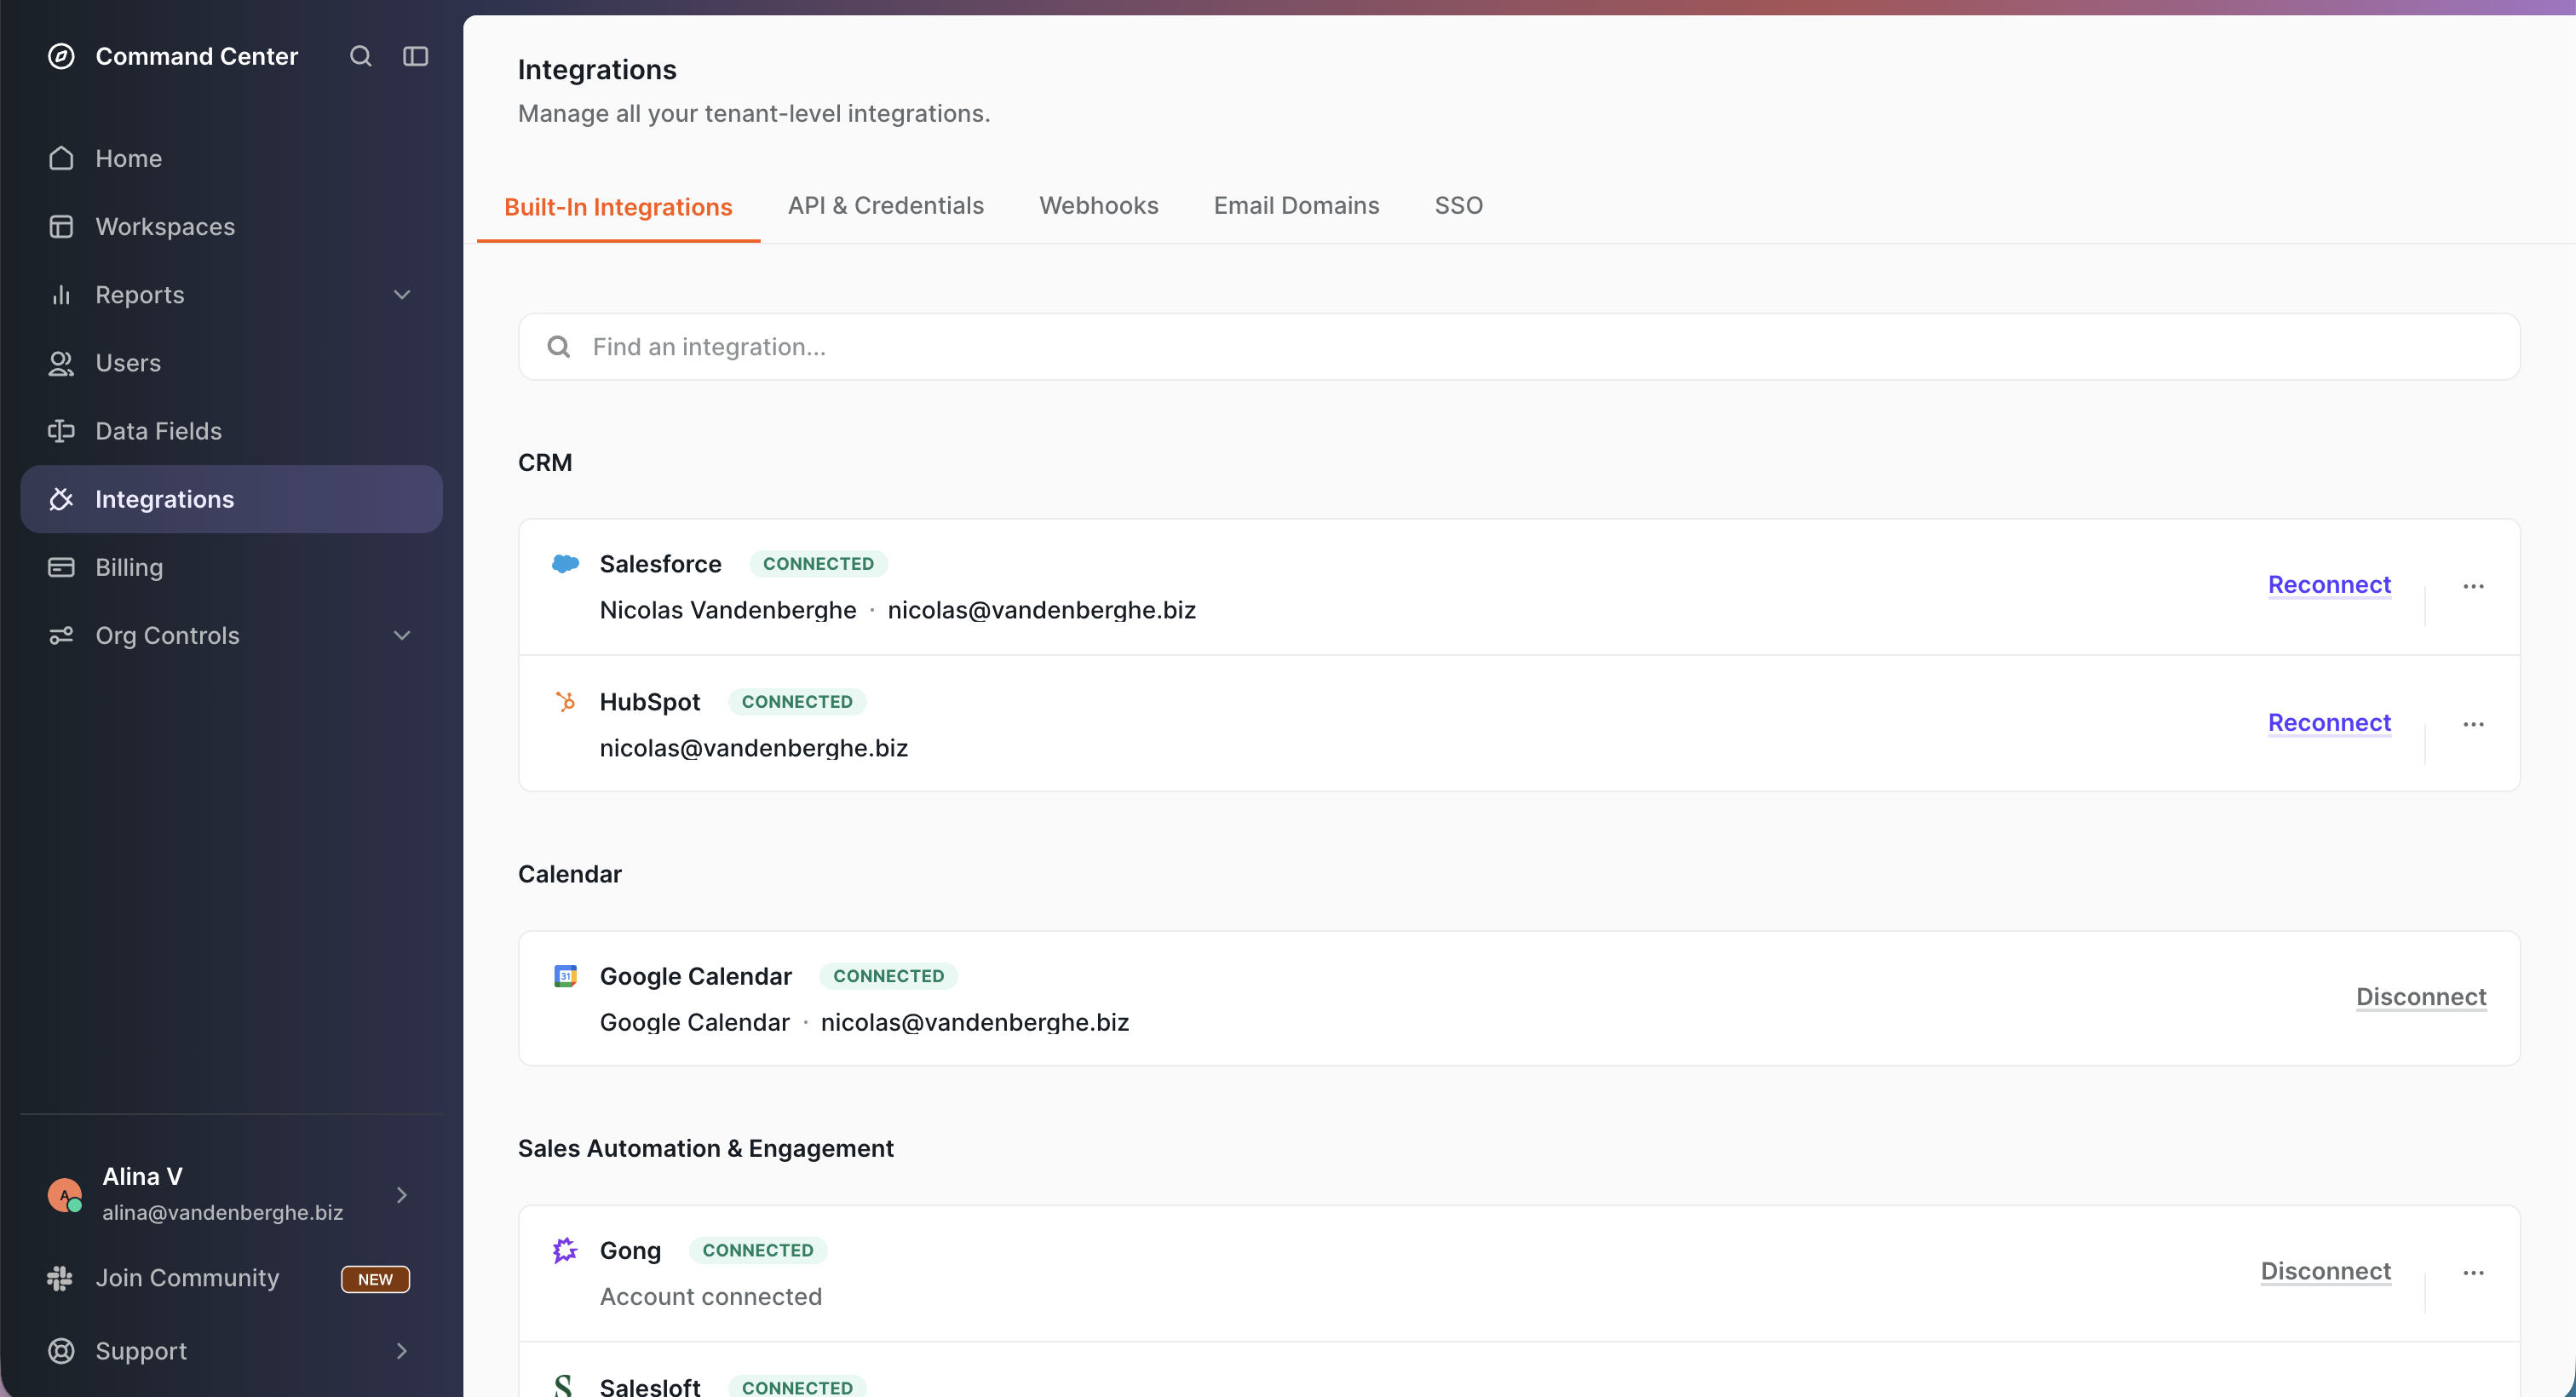Open Workspaces in sidebar
2576x1397 pixels.
click(231, 227)
